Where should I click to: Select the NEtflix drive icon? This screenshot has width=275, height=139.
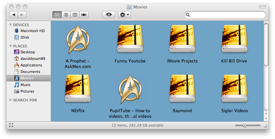(x=78, y=89)
